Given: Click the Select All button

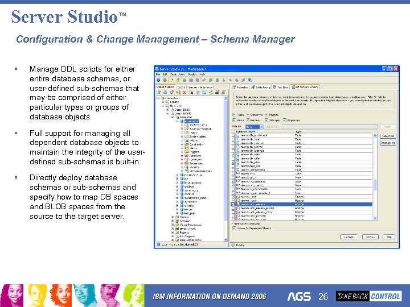Looking at the screenshot, I should point(388,136).
